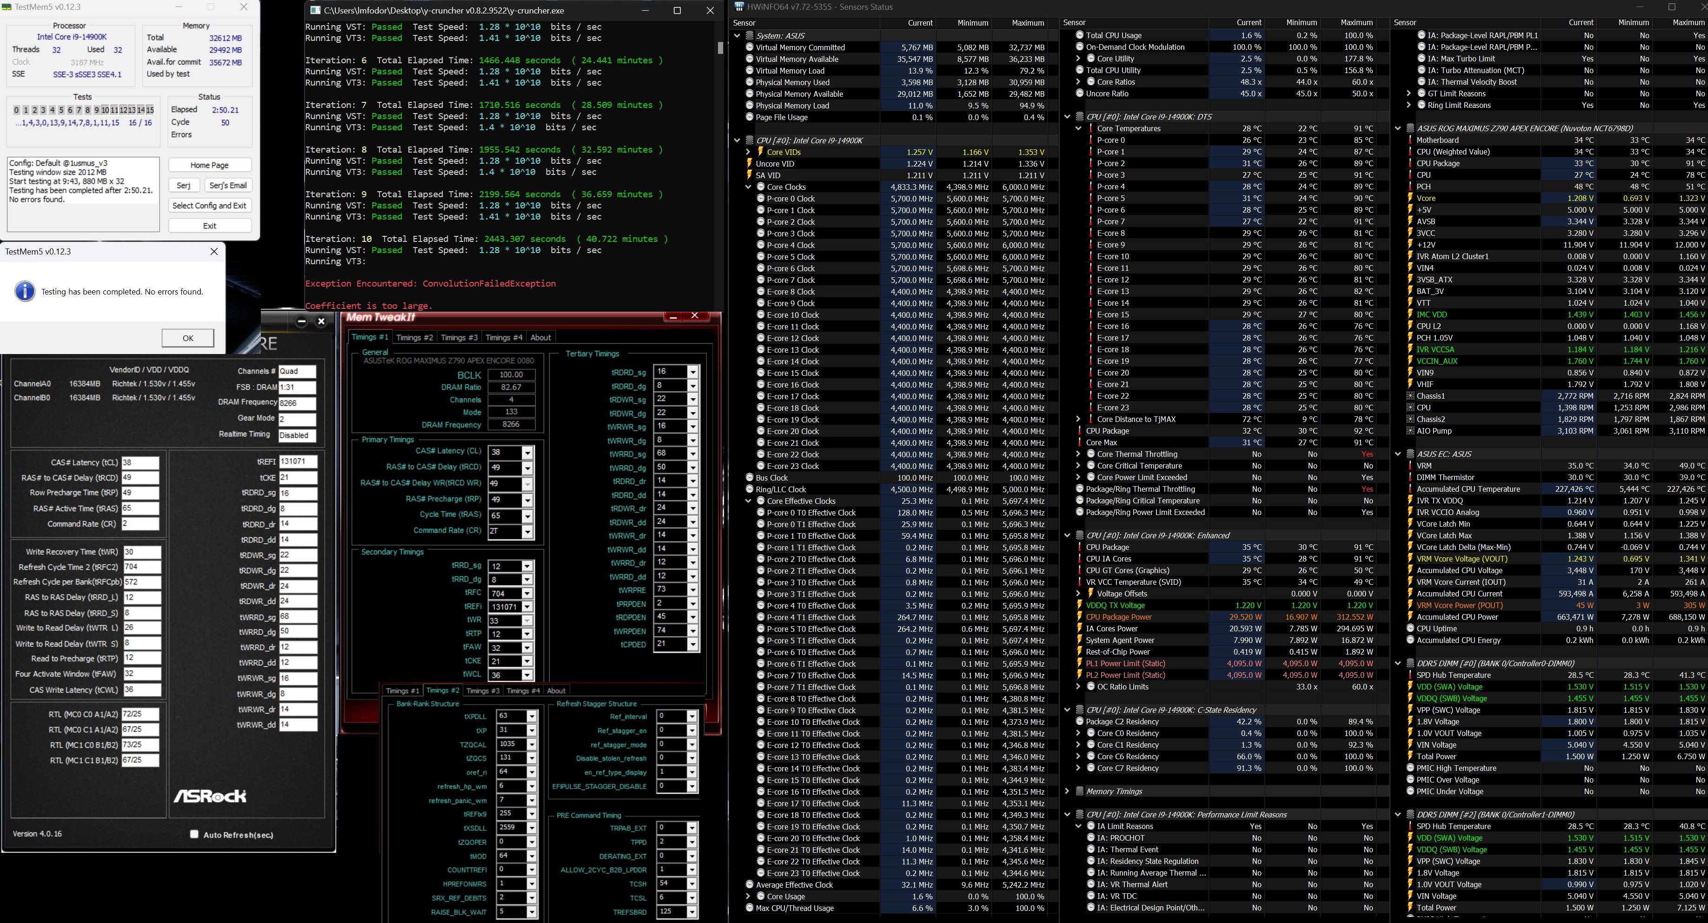Click TestMem5 title bar app icon

(x=6, y=7)
